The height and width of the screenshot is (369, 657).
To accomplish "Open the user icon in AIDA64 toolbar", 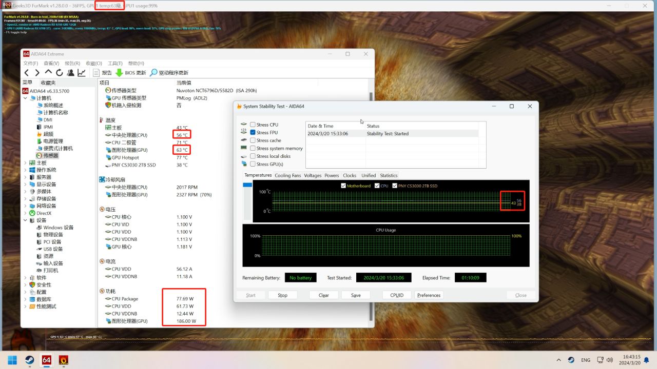I will [70, 73].
